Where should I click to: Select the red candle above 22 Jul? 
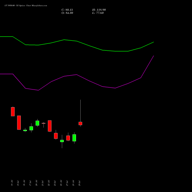point(50,126)
